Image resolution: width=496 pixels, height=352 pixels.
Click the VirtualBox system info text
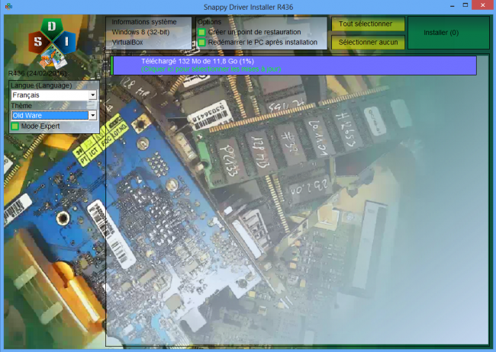click(x=127, y=43)
